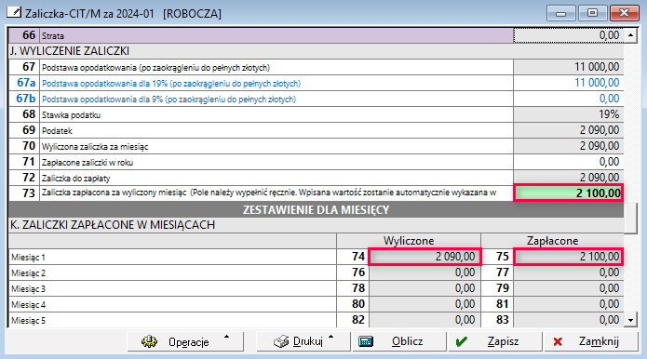
Task: Click field 71 Zapłacone zaliczki value
Action: click(568, 162)
